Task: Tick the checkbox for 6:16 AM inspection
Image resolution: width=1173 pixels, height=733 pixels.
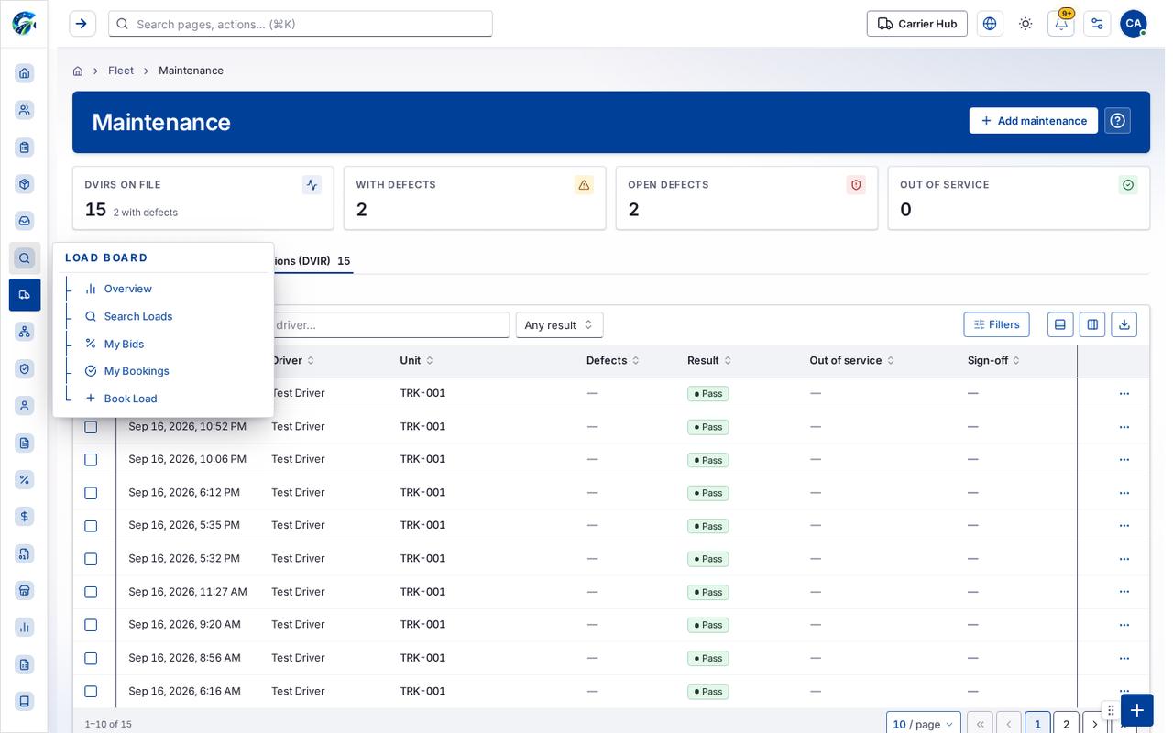Action: (x=91, y=692)
